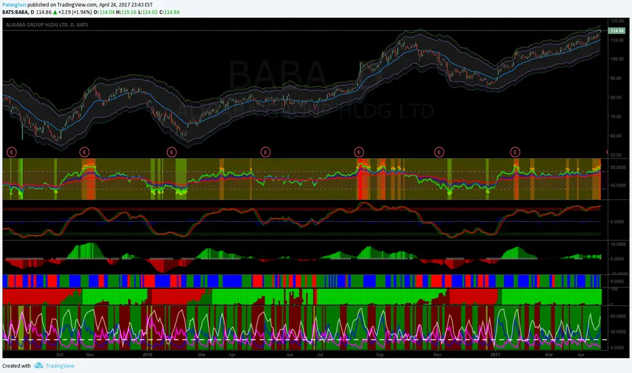Screen dimensions: 632x373
Task: Click the 100.00 price axis label
Action: (x=616, y=59)
